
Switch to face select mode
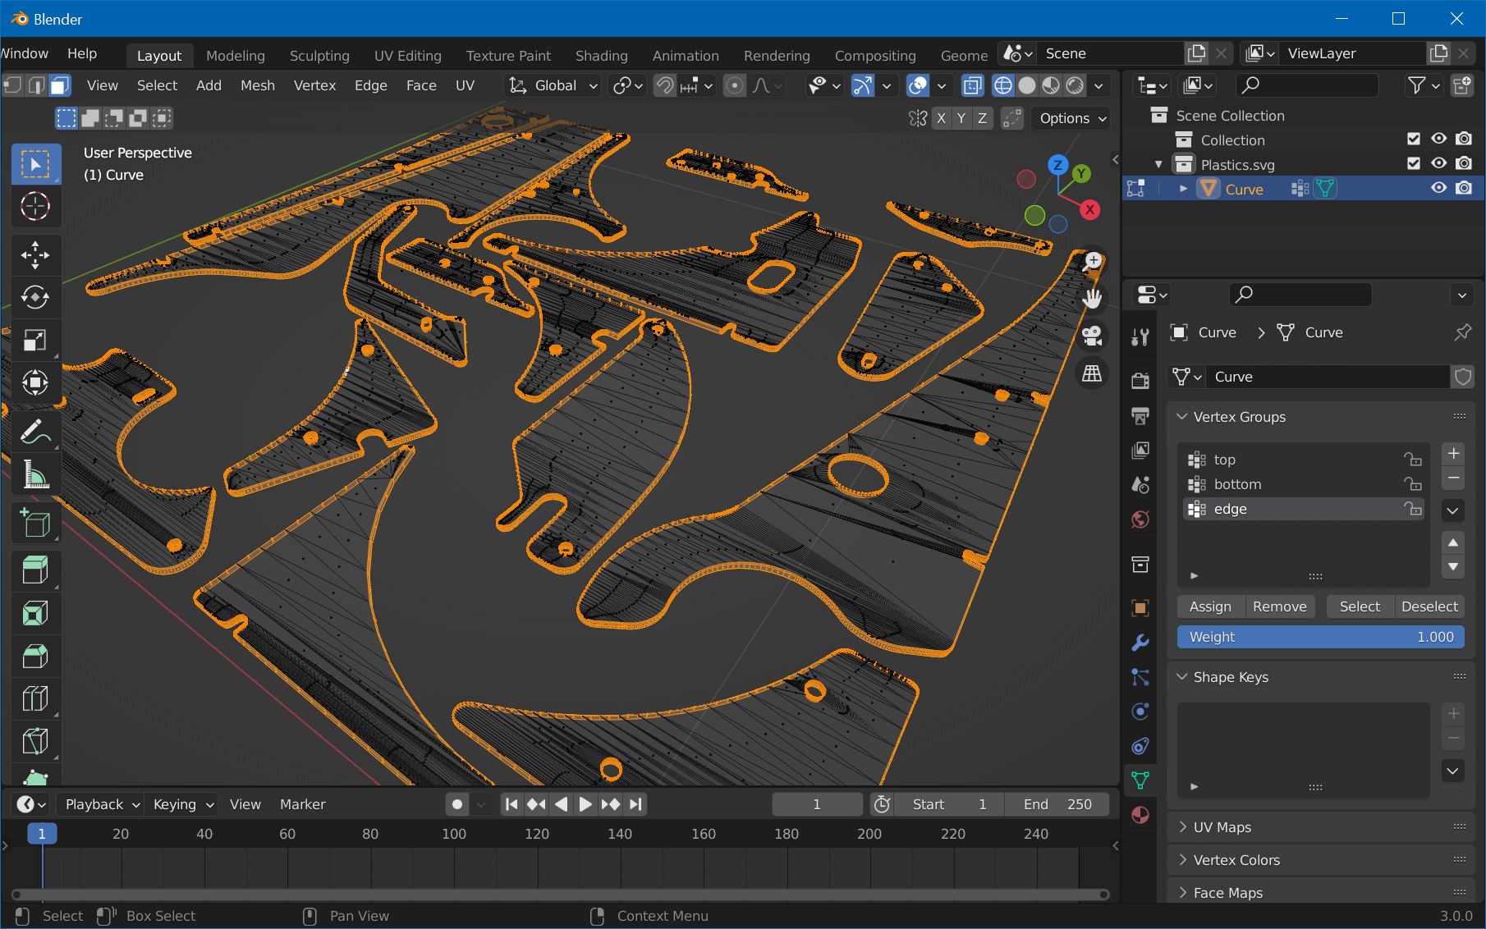point(60,85)
